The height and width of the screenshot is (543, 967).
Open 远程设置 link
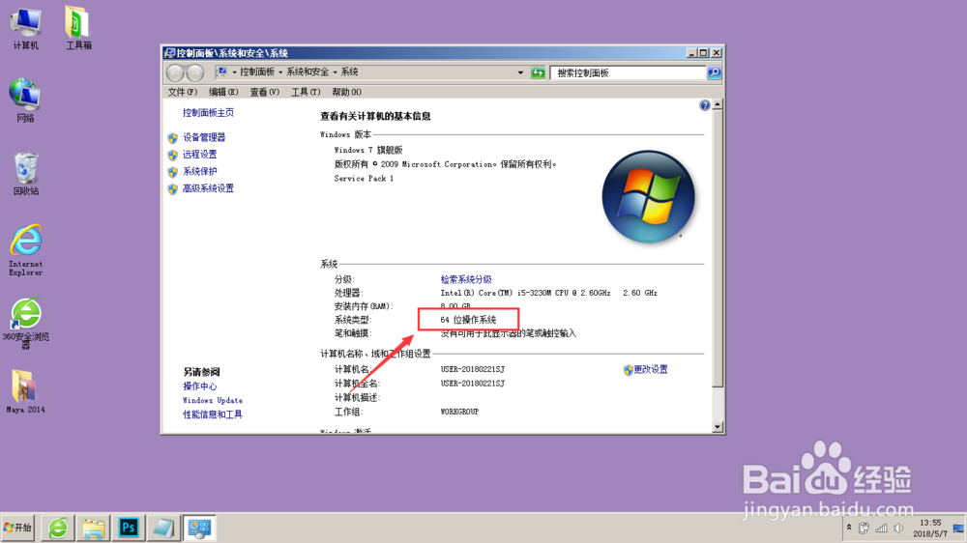click(200, 154)
